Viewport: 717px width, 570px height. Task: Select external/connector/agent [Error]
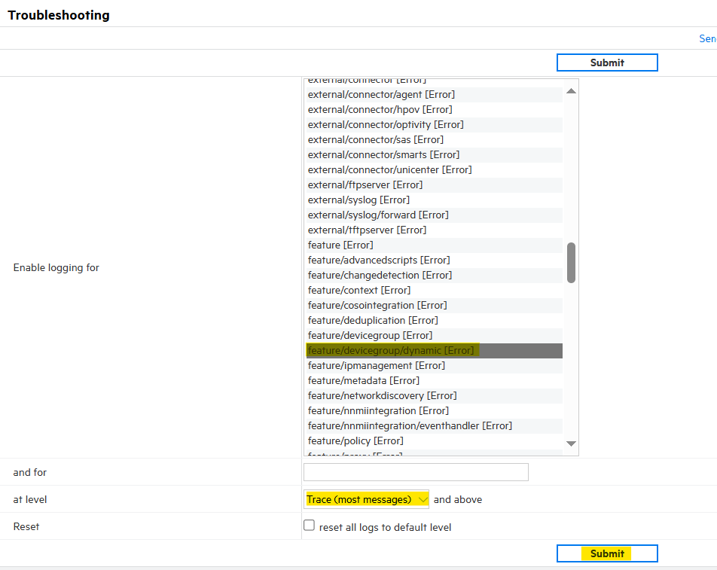point(434,95)
